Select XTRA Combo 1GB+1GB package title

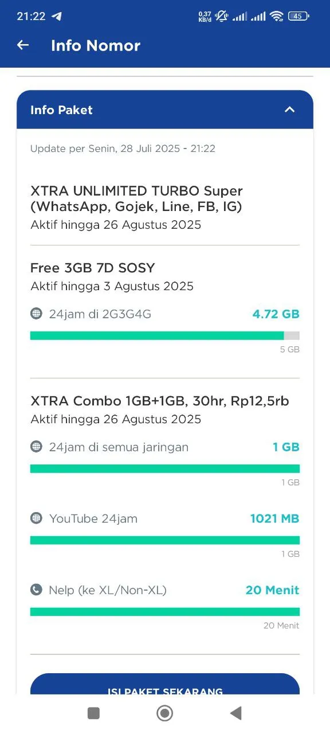(160, 401)
